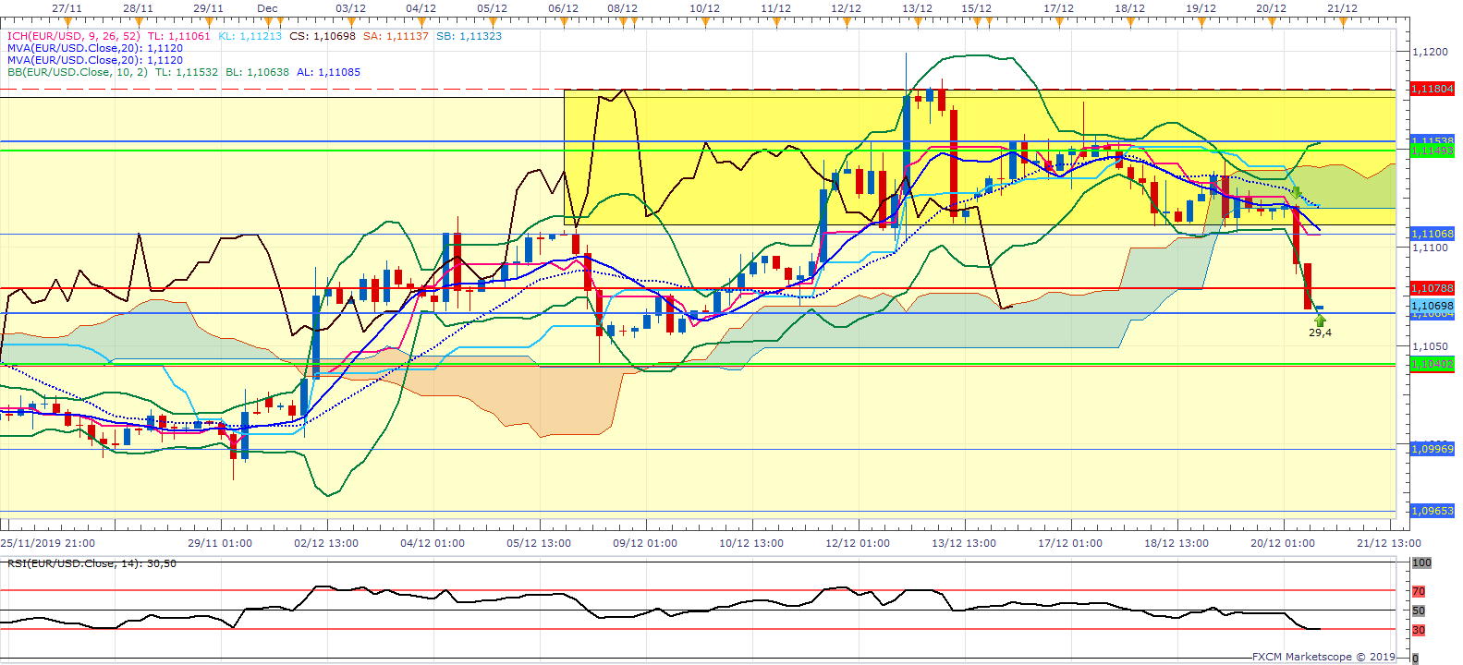Screen dimensions: 1463x665
Task: Click the RSI 70 overbought level label
Action: coord(1419,591)
